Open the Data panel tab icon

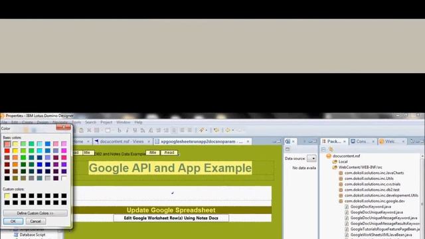click(288, 141)
